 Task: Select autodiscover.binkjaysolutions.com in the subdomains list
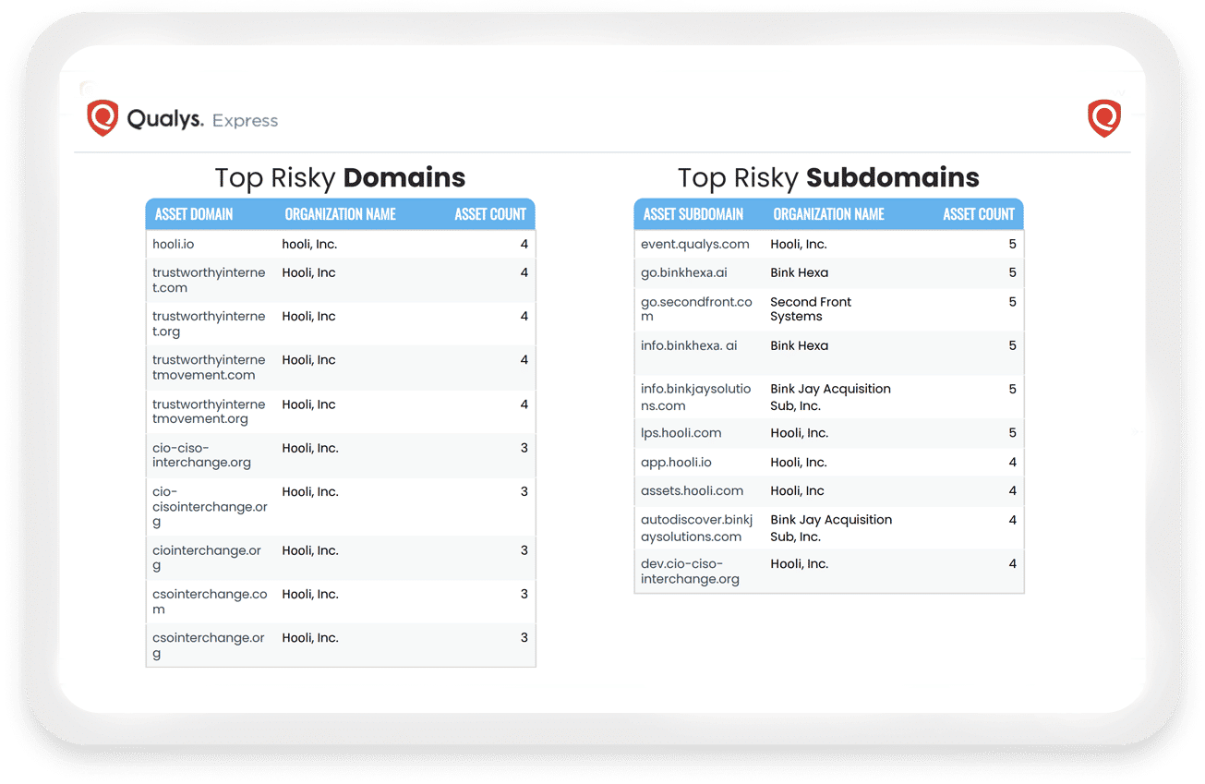coord(697,528)
